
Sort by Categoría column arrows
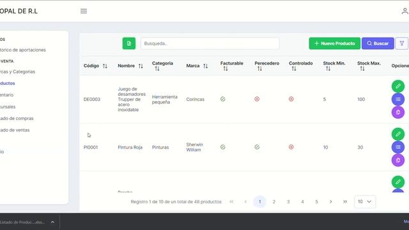click(x=157, y=68)
